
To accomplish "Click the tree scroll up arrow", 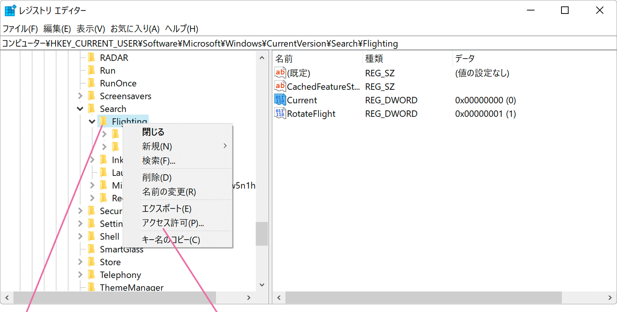I will click(x=262, y=58).
